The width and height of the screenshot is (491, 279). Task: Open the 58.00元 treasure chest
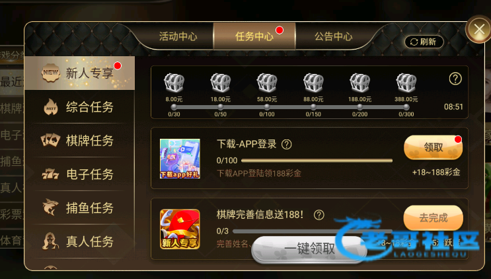(267, 83)
